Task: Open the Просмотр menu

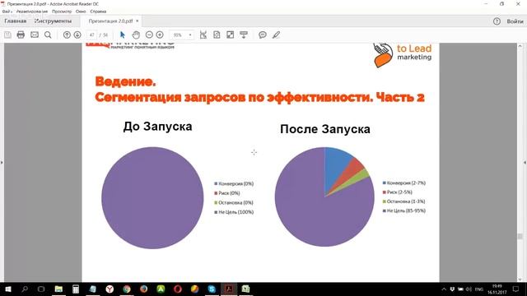Action: click(62, 12)
